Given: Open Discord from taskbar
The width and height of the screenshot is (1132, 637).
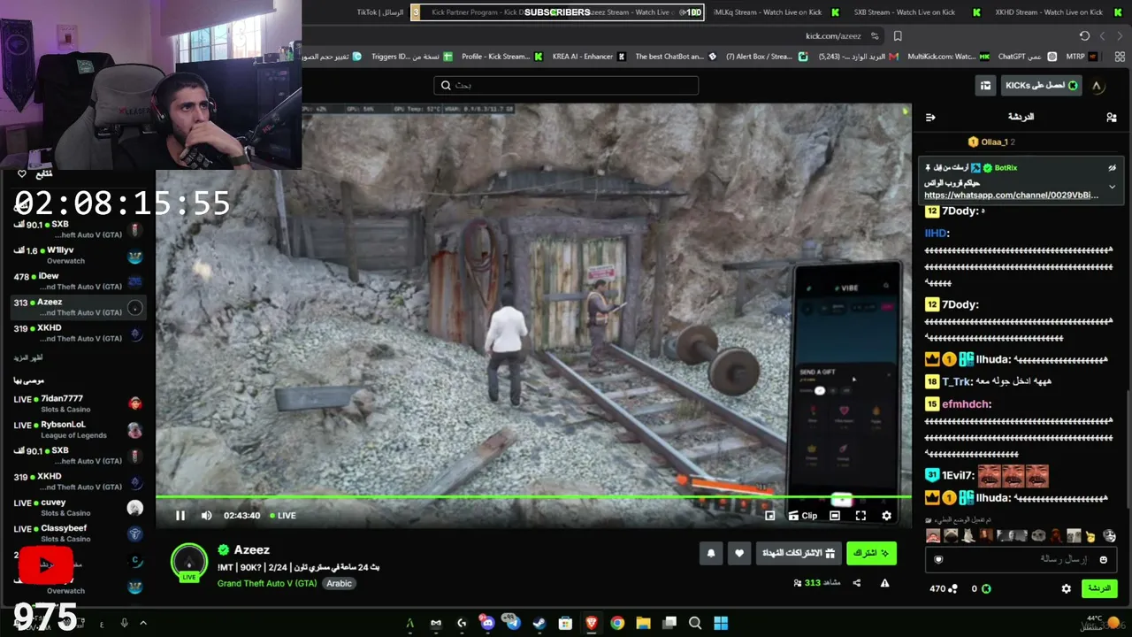Looking at the screenshot, I should [487, 623].
